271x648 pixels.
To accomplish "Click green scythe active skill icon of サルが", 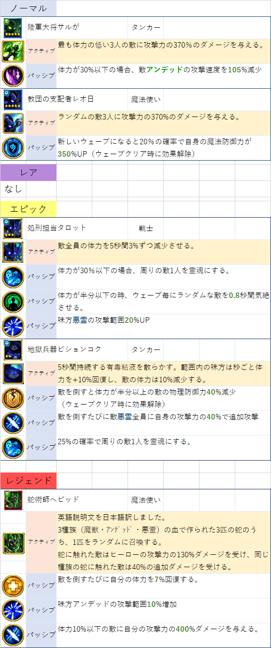I will (13, 51).
